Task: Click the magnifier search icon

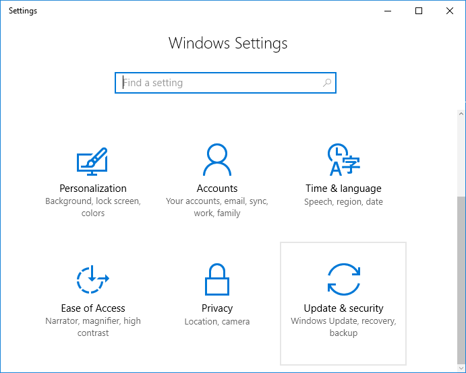Action: coord(327,83)
